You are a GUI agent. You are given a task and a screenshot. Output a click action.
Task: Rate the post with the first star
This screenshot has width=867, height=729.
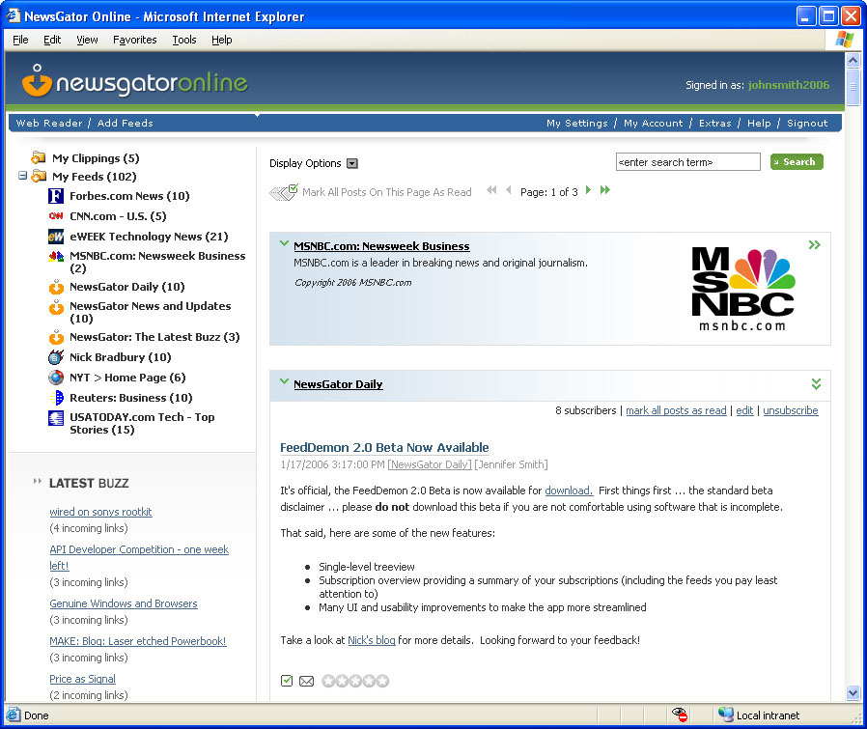pos(328,681)
